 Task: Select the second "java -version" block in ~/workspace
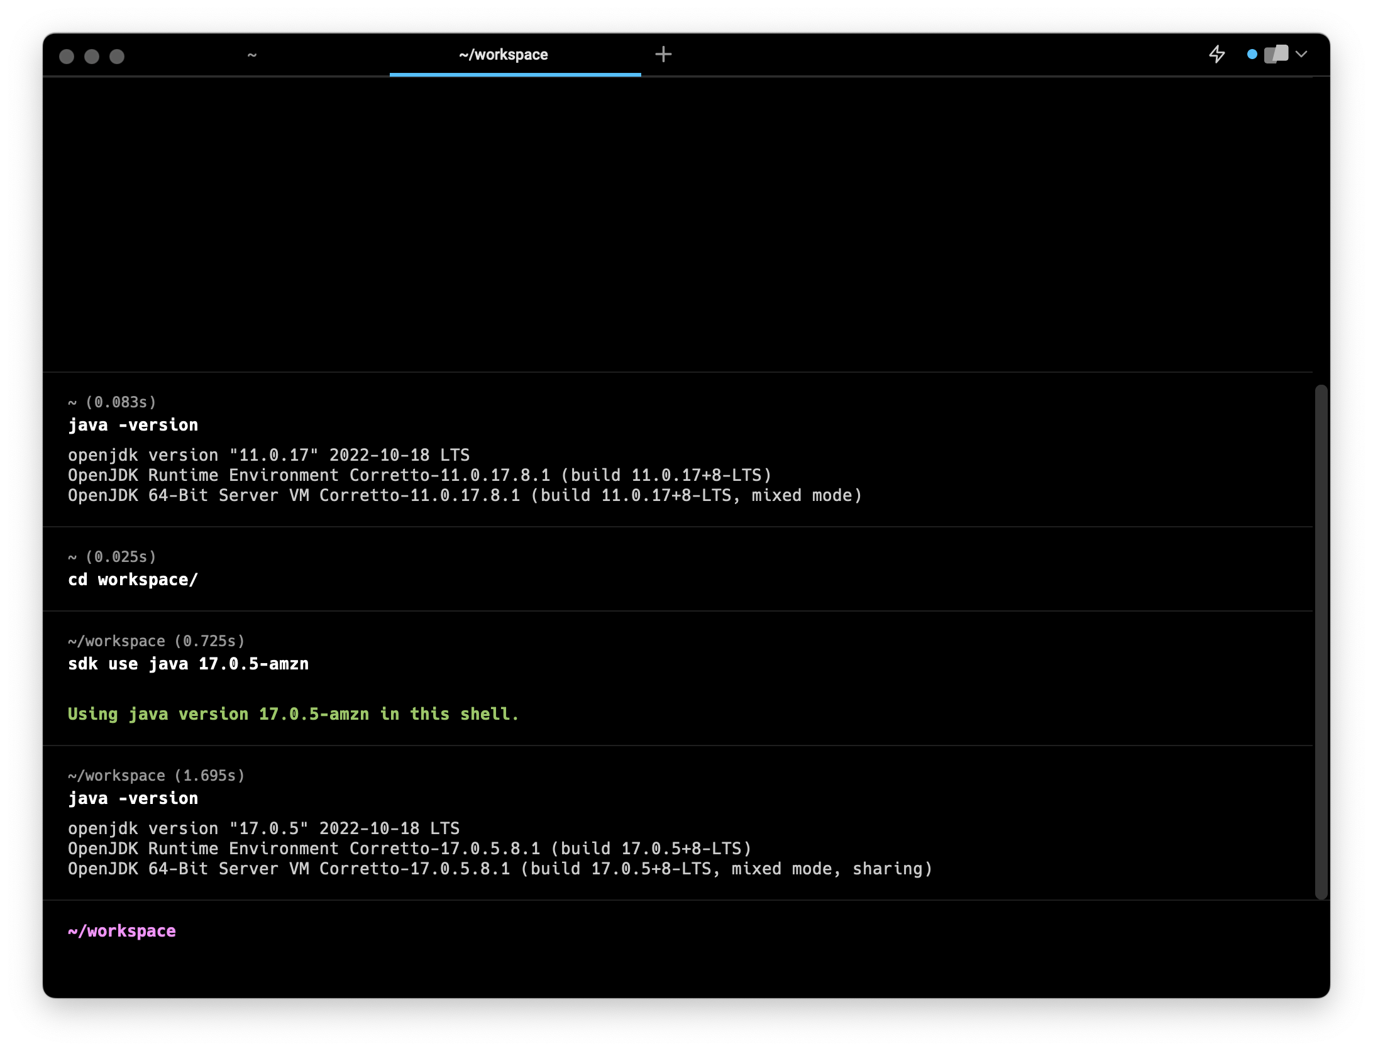tap(133, 799)
